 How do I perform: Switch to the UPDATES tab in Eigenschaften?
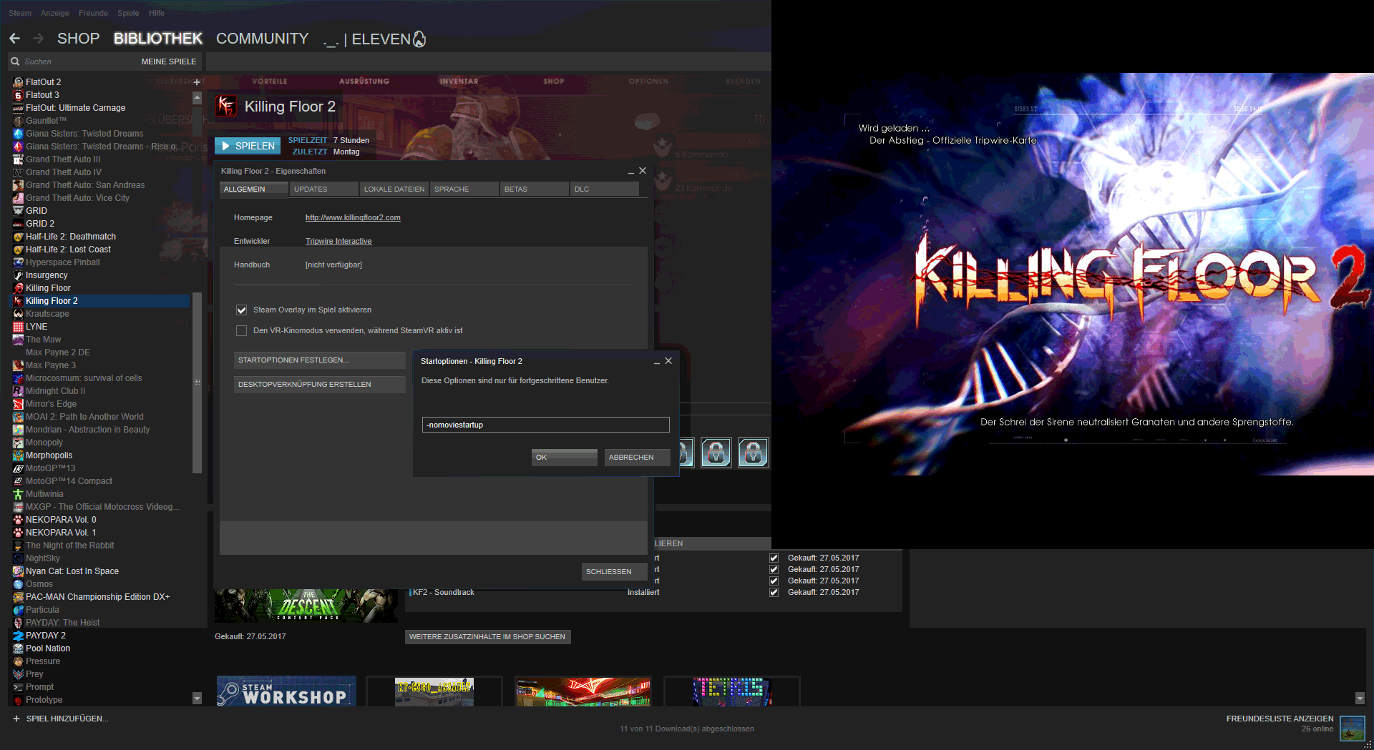click(324, 189)
